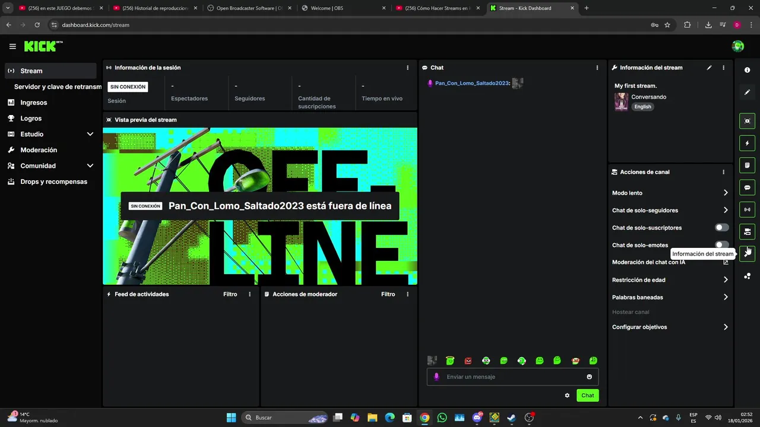Edit stream info with the panel's pencil icon
The height and width of the screenshot is (427, 760).
click(709, 68)
